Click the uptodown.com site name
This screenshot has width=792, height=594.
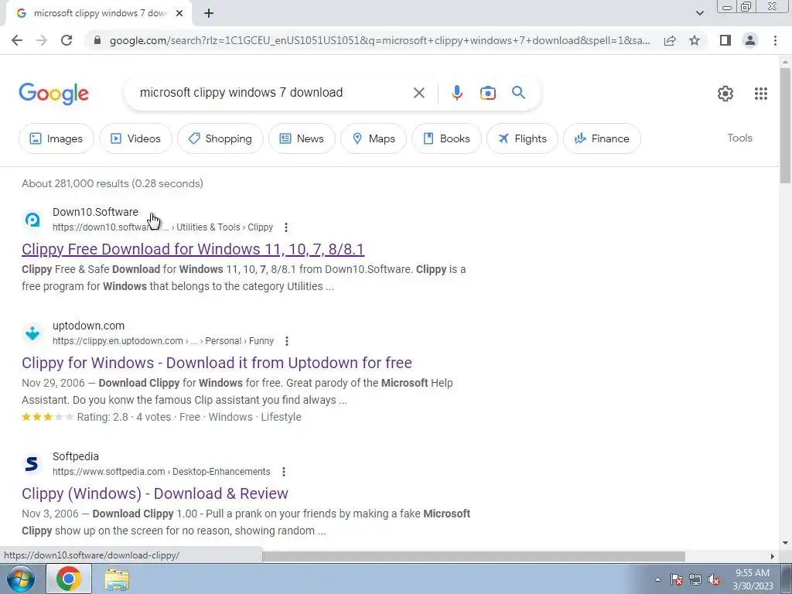(88, 326)
